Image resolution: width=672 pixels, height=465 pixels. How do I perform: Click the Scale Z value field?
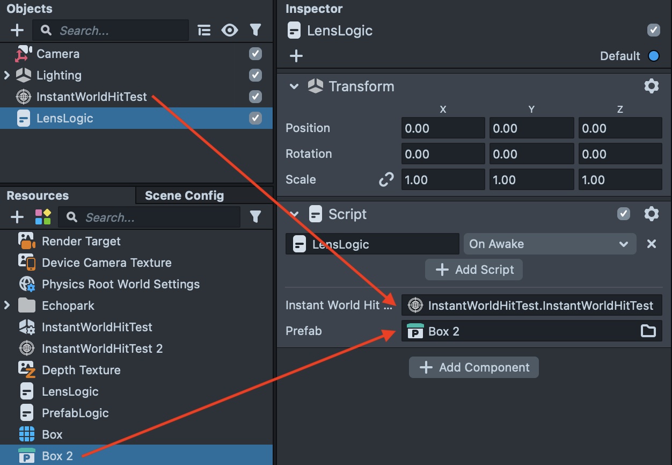click(620, 180)
